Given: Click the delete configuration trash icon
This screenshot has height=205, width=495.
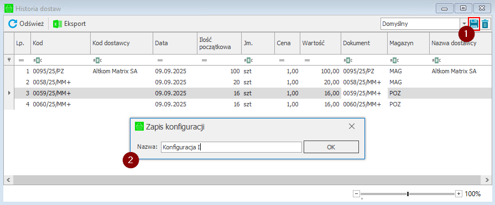Looking at the screenshot, I should (485, 24).
